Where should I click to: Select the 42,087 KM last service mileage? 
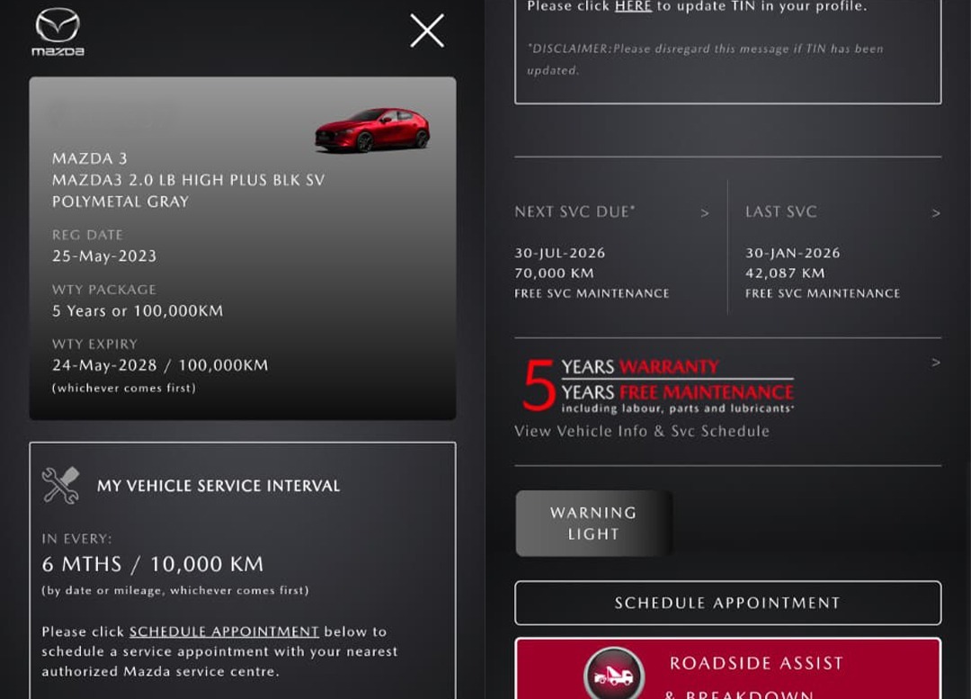click(x=785, y=273)
